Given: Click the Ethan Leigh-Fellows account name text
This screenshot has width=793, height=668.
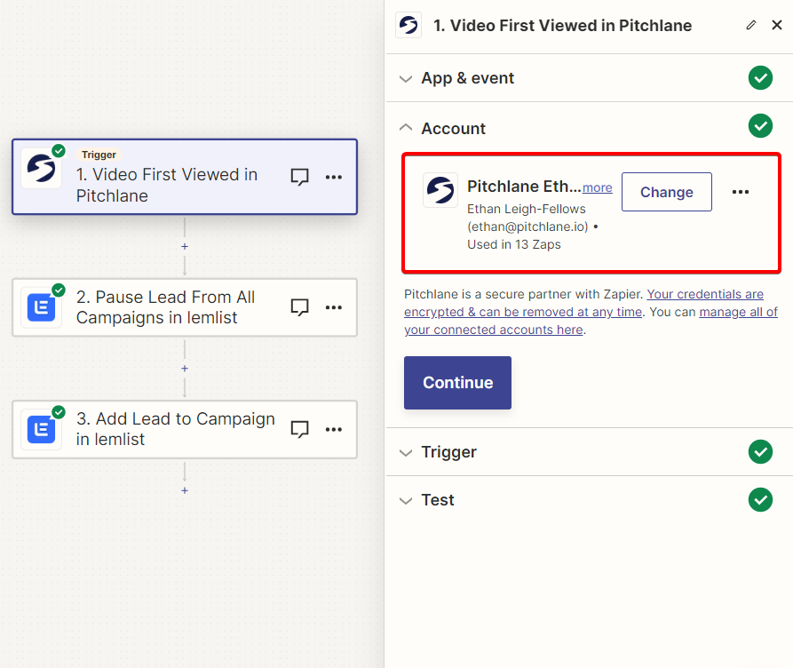Looking at the screenshot, I should (x=527, y=209).
